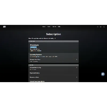The image size is (107, 107).
Task: Expand Choose How to Pay chevron
Action: tap(77, 68)
